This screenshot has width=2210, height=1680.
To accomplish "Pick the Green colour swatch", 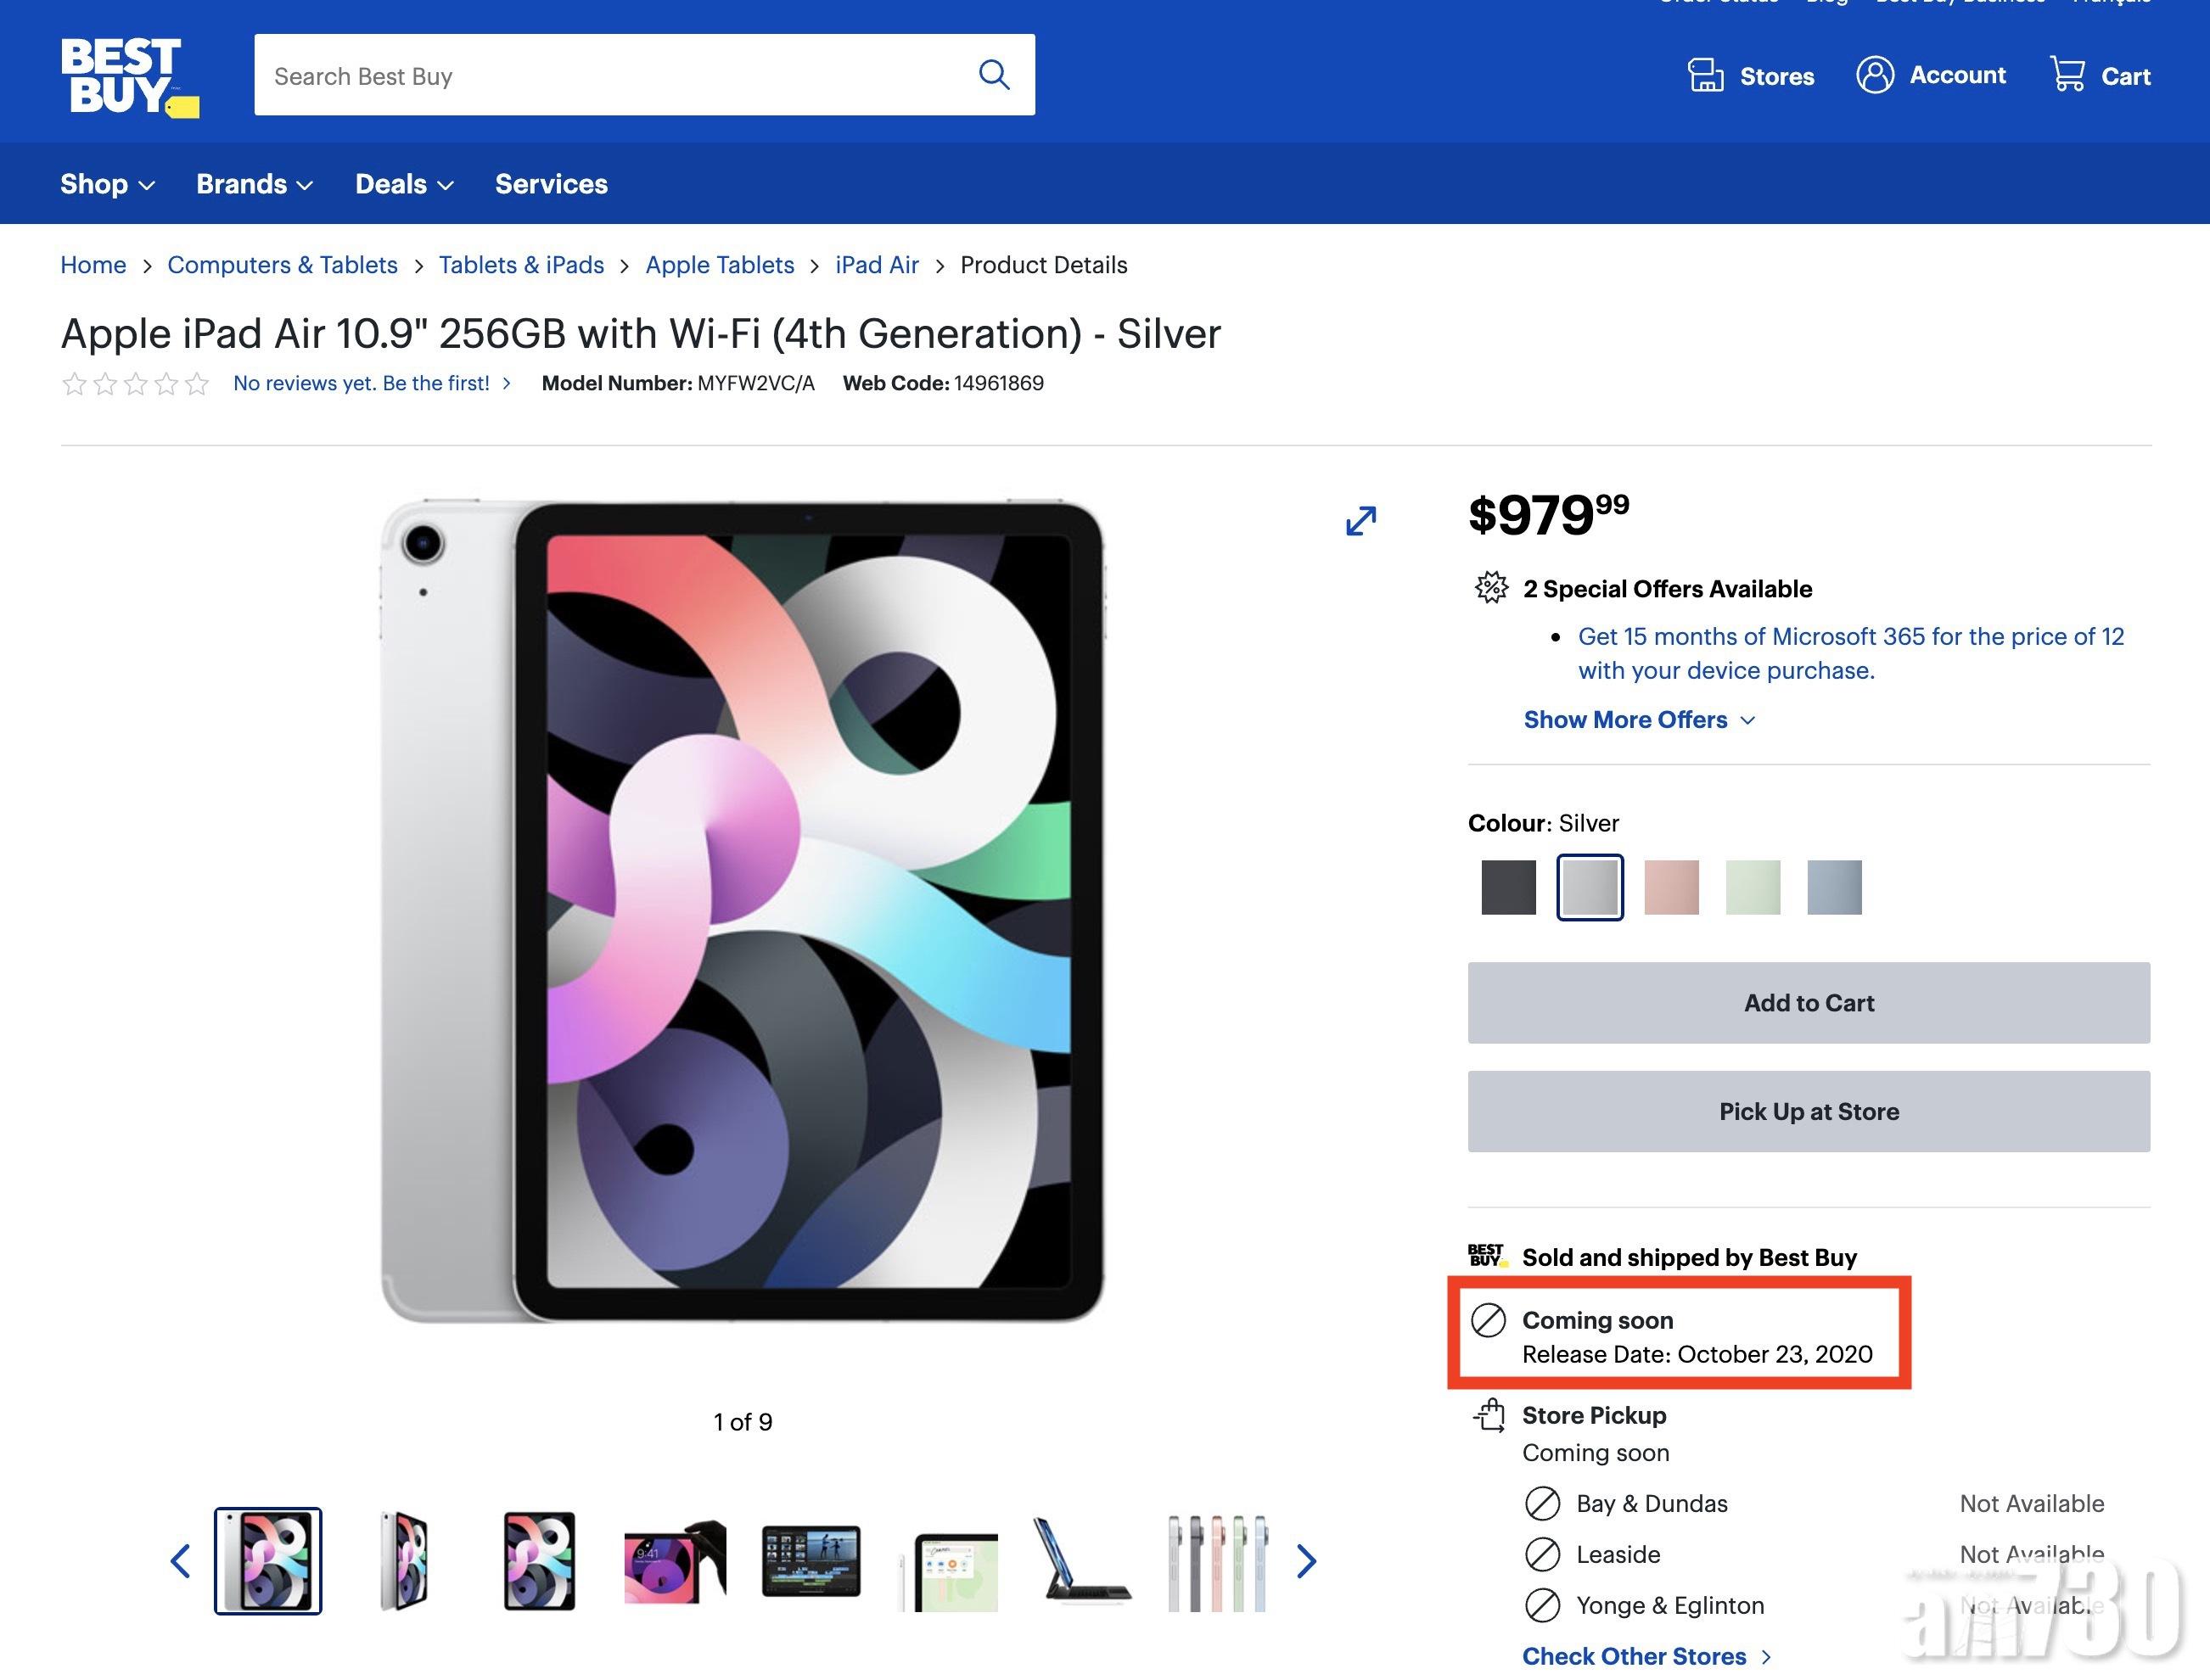I will [1752, 887].
